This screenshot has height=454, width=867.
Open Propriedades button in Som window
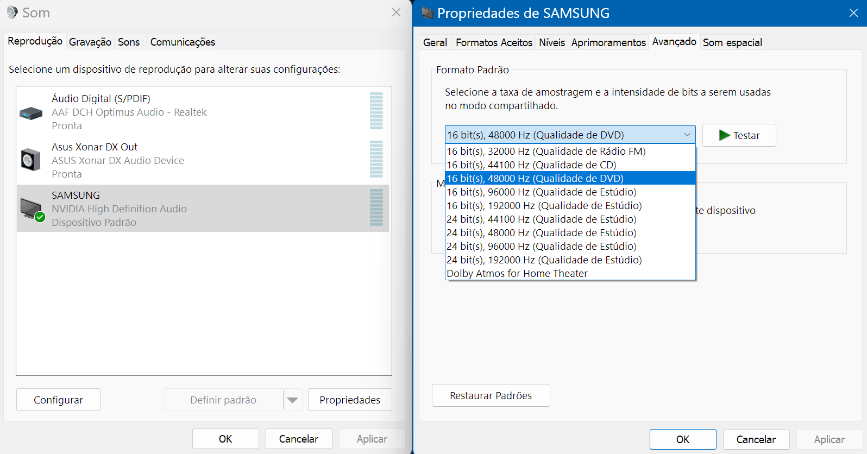point(350,400)
